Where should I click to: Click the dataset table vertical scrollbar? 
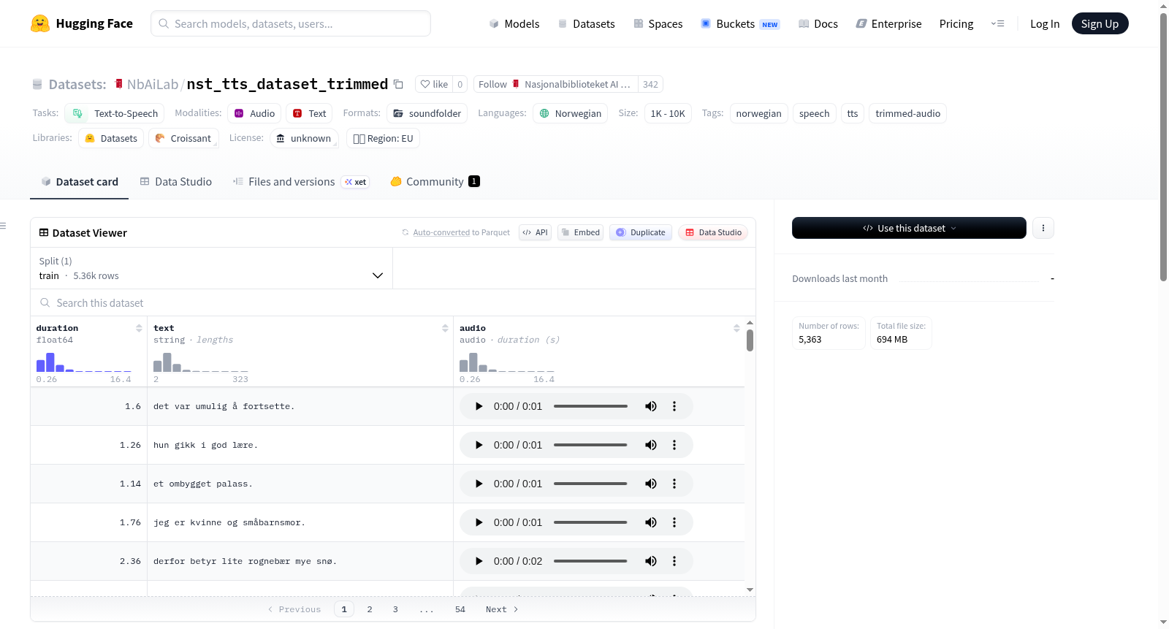click(750, 340)
